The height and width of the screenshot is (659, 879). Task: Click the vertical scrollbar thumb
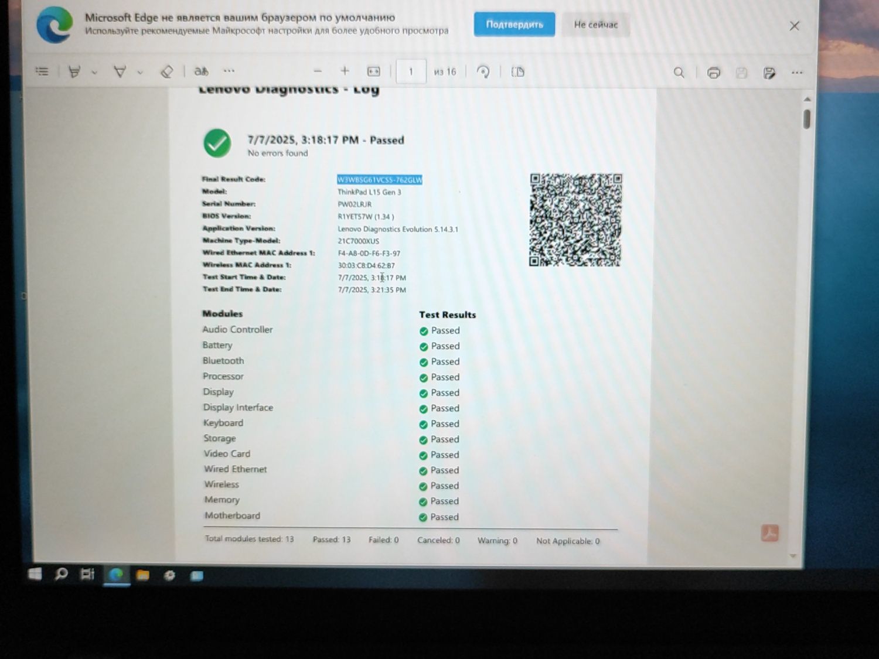coord(807,119)
